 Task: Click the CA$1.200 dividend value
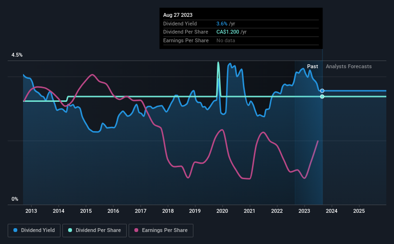(x=227, y=32)
